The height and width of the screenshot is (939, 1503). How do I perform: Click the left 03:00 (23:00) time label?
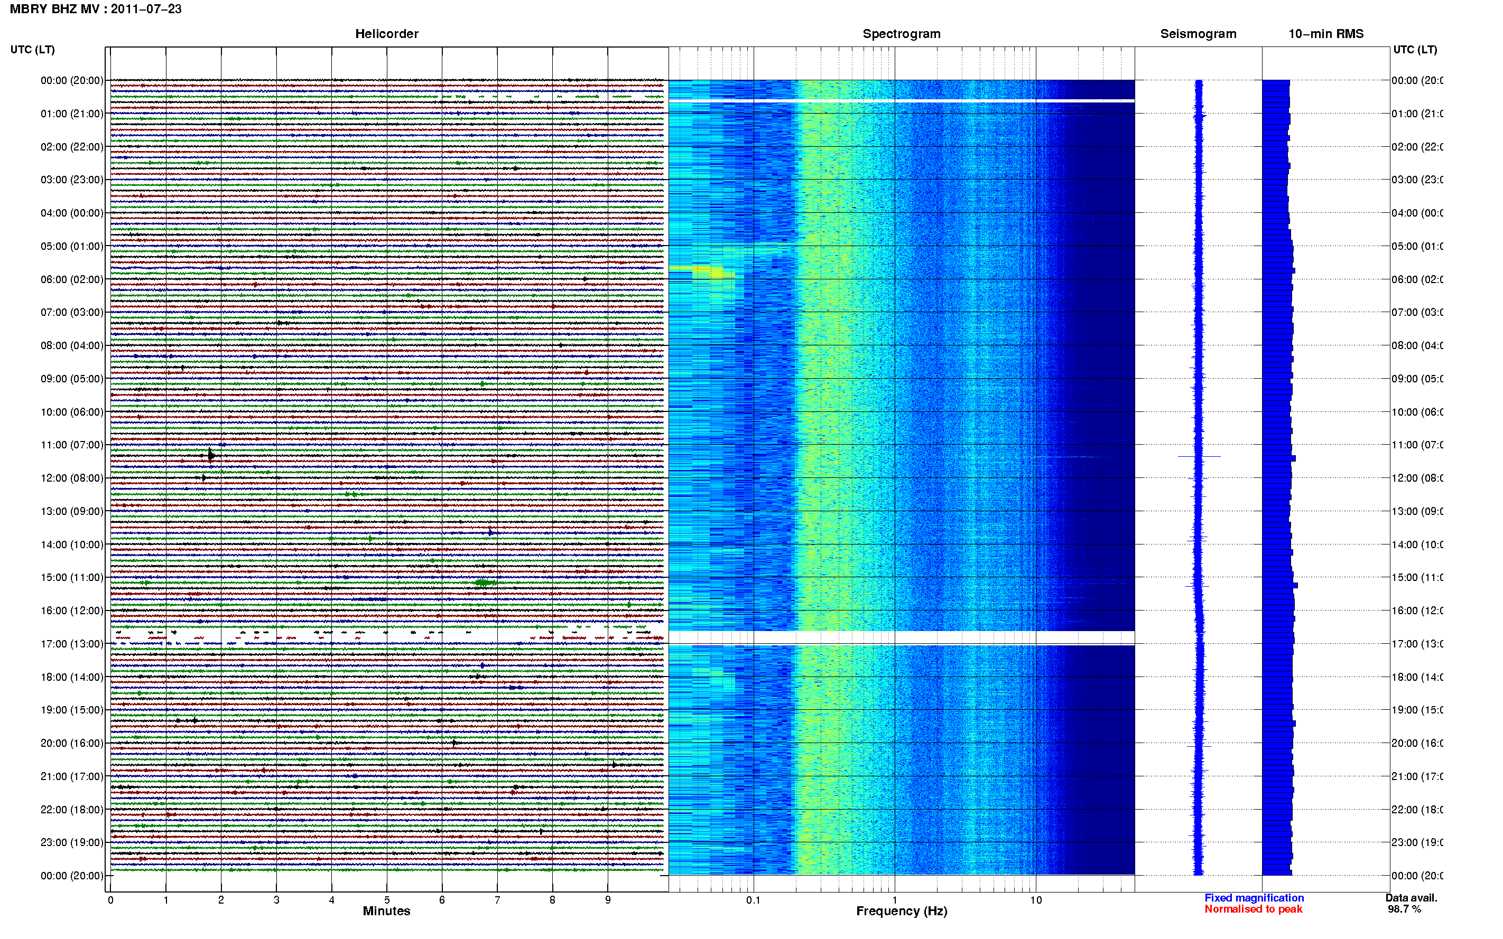(x=72, y=180)
